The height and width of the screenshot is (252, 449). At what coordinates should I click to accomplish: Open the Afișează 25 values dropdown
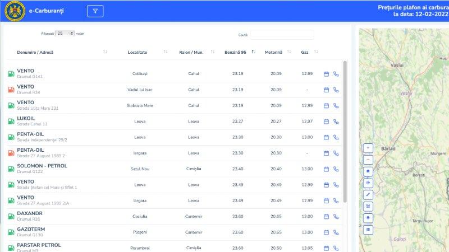[65, 34]
